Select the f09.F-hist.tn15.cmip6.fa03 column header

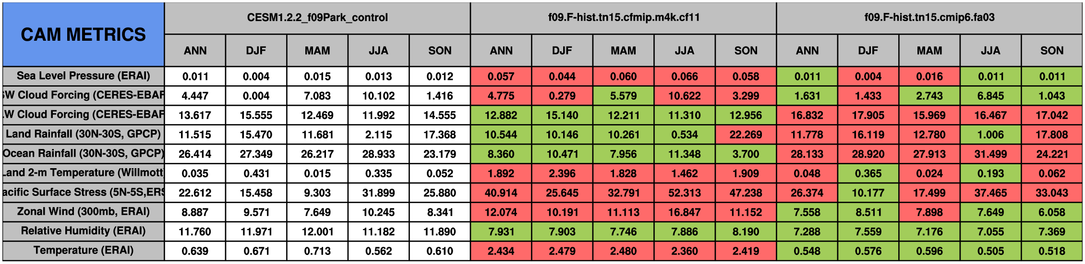click(929, 18)
